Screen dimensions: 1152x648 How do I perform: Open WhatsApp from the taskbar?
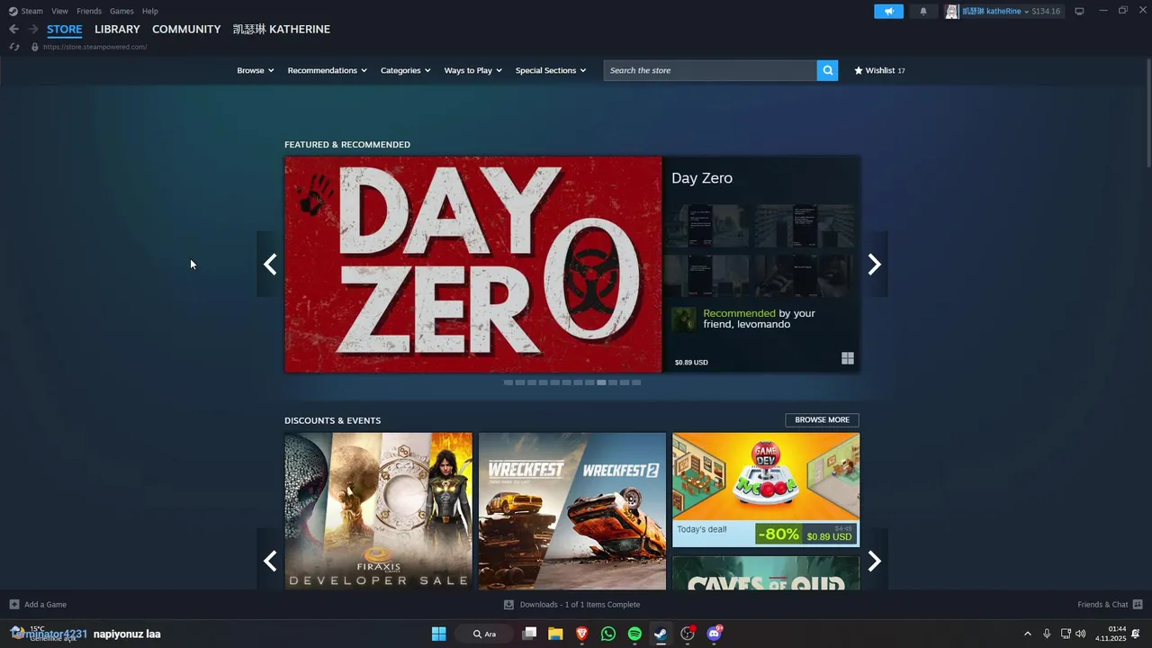point(608,634)
